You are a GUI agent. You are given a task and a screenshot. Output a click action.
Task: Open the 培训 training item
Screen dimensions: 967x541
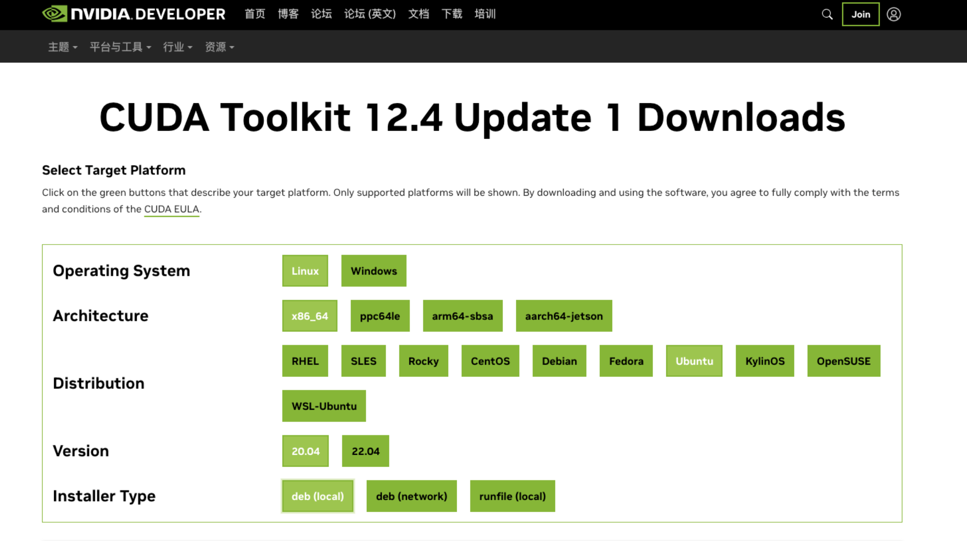point(485,14)
